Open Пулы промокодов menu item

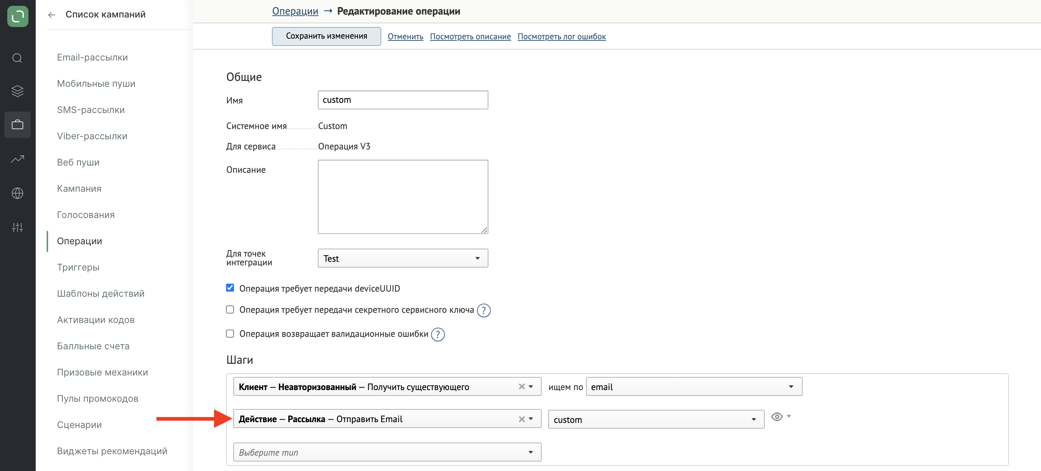98,399
